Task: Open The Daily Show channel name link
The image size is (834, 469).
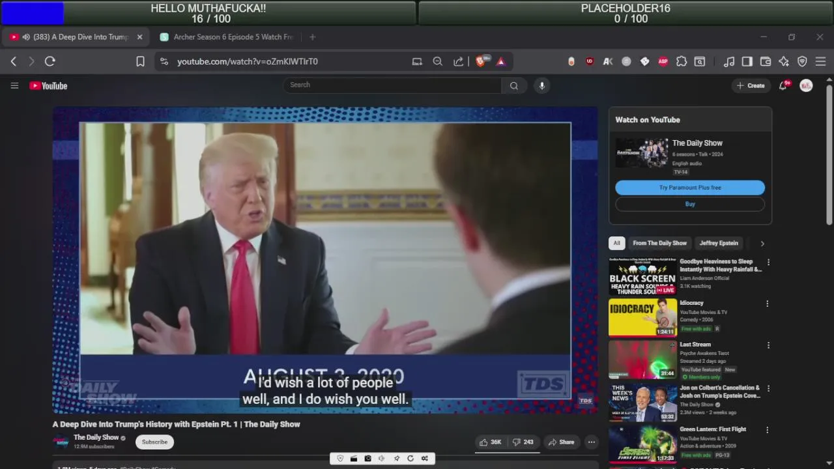Action: click(96, 438)
